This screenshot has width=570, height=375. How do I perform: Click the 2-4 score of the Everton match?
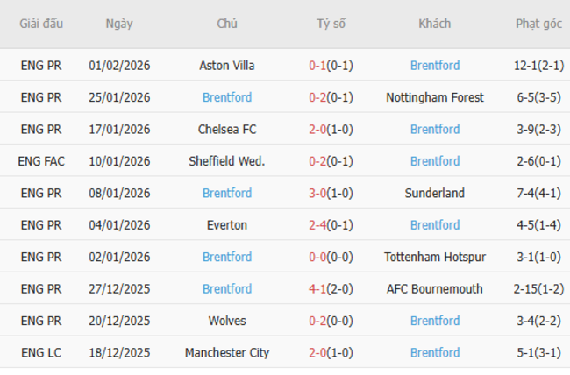coord(317,225)
